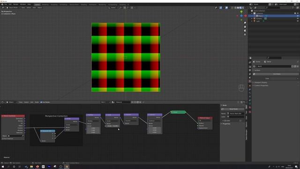Switch to rendered viewport shading sphere

243,8
